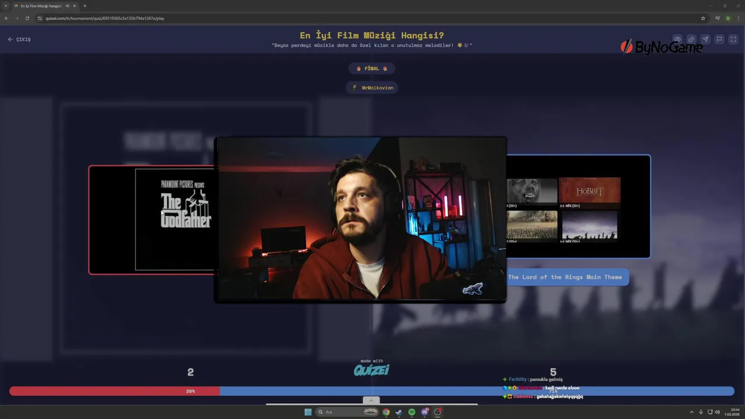Screen dimensions: 745x419
Task: Click the blue vote percentage bar
Action: (x=477, y=391)
